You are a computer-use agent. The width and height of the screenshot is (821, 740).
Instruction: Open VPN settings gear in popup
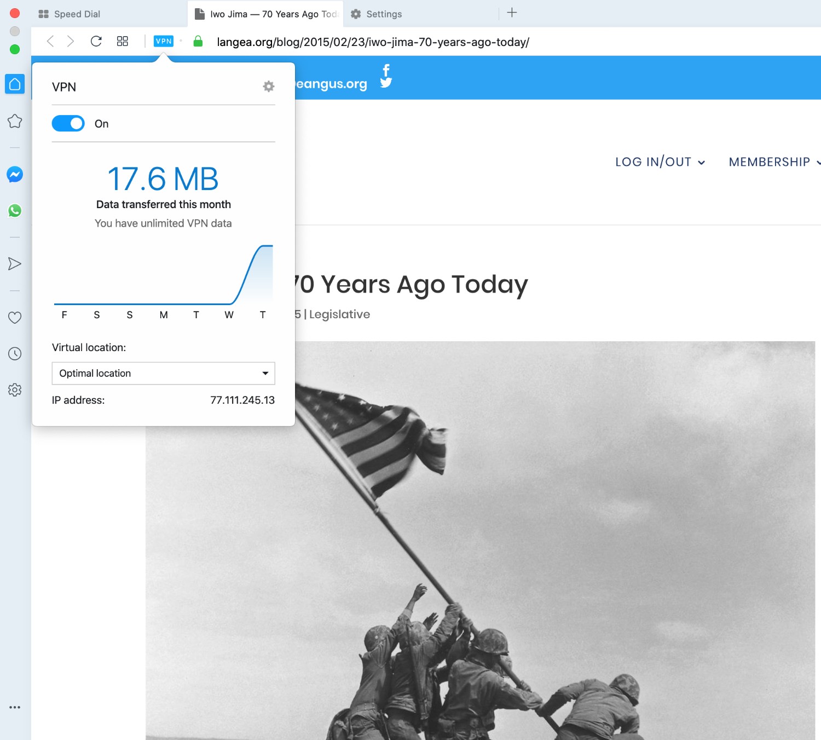[269, 87]
